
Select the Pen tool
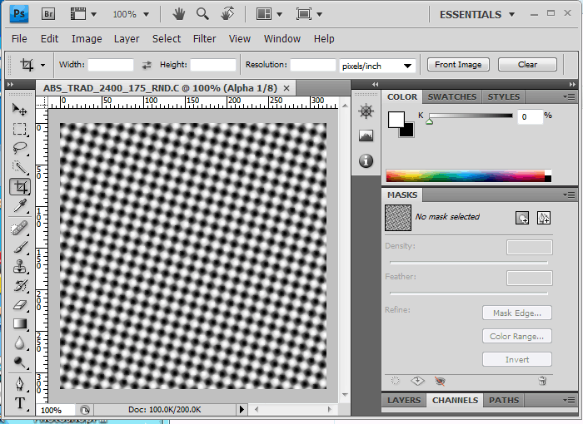point(19,384)
